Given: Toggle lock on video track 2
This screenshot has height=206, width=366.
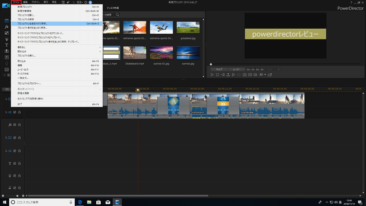Looking at the screenshot, I should point(19,138).
